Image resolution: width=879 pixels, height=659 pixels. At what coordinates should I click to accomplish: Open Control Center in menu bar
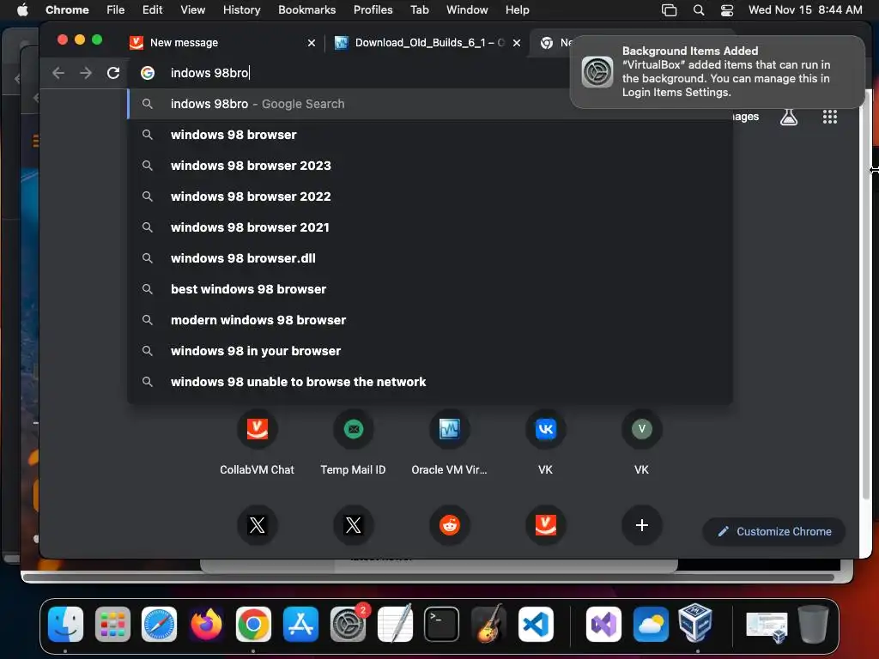point(727,10)
